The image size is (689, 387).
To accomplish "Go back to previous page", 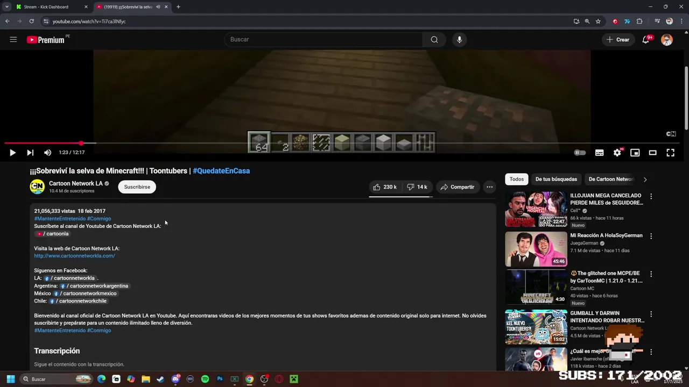I will click(8, 21).
